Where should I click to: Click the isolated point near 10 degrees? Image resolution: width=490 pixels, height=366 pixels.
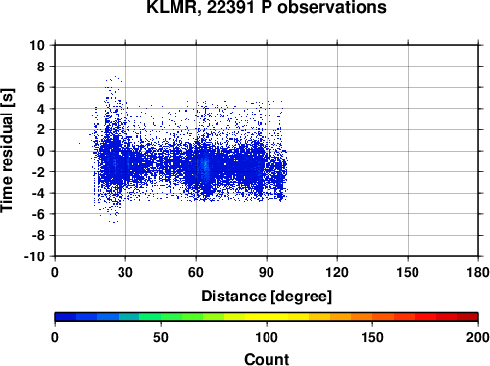(x=79, y=143)
